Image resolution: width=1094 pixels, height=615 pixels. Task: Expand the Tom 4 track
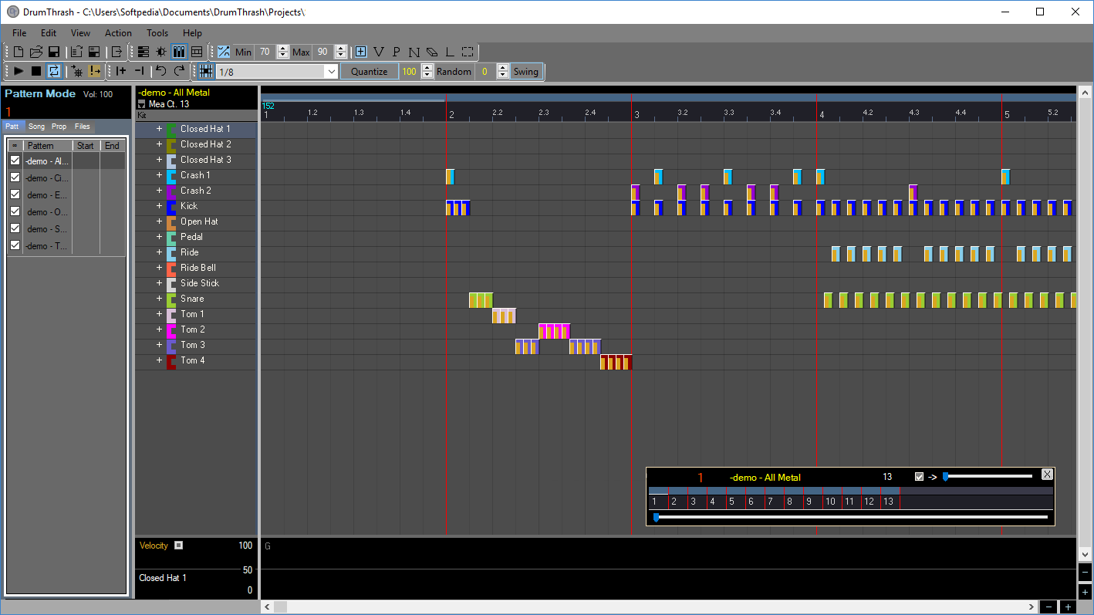tap(160, 360)
